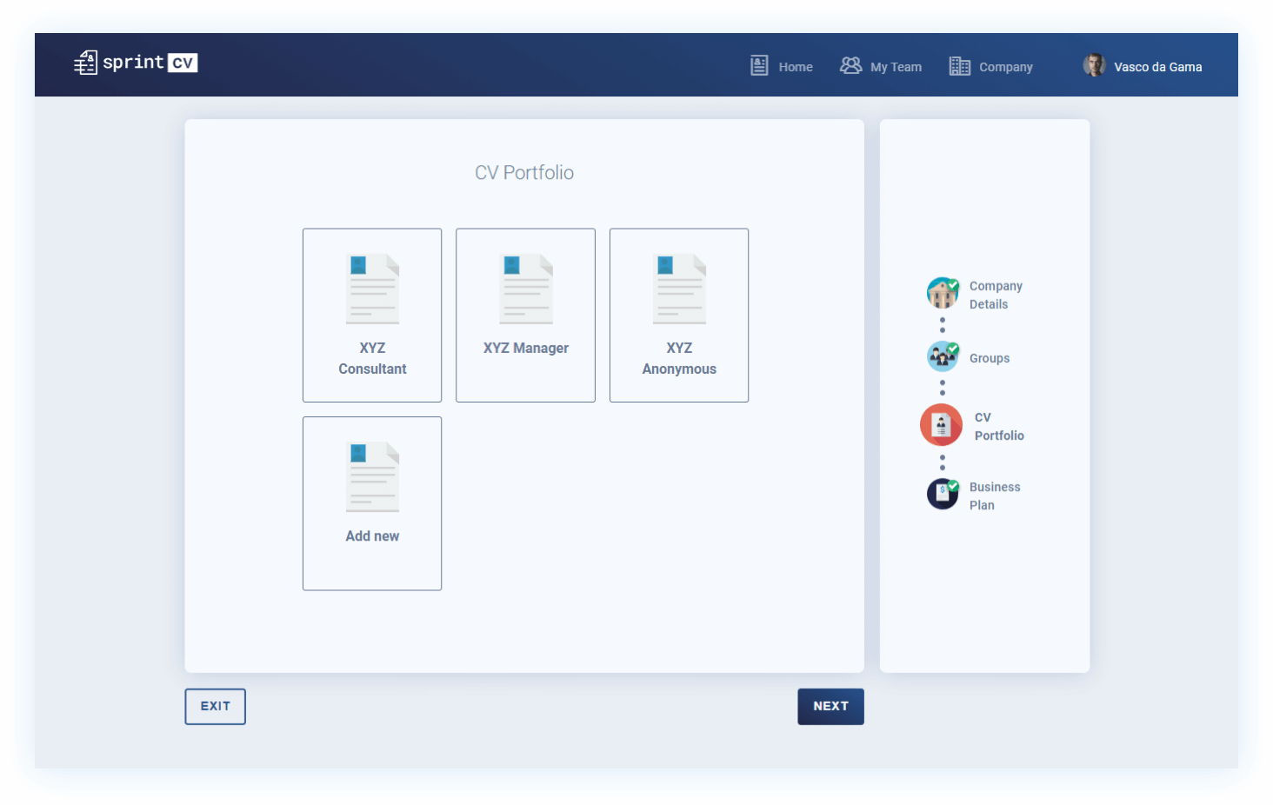Click the EXIT button
The height and width of the screenshot is (805, 1273).
[x=215, y=706]
